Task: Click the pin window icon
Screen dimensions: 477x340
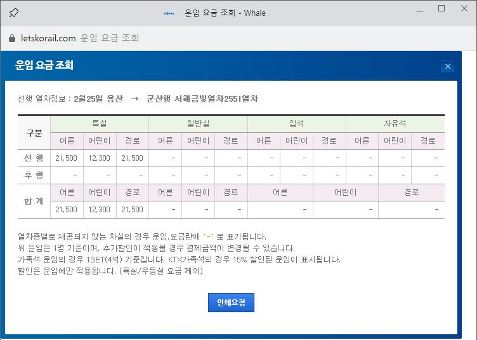Action: click(x=14, y=13)
